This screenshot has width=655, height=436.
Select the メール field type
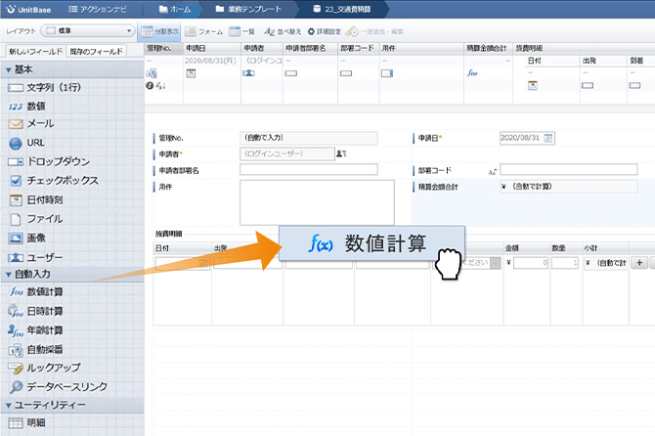coord(31,124)
